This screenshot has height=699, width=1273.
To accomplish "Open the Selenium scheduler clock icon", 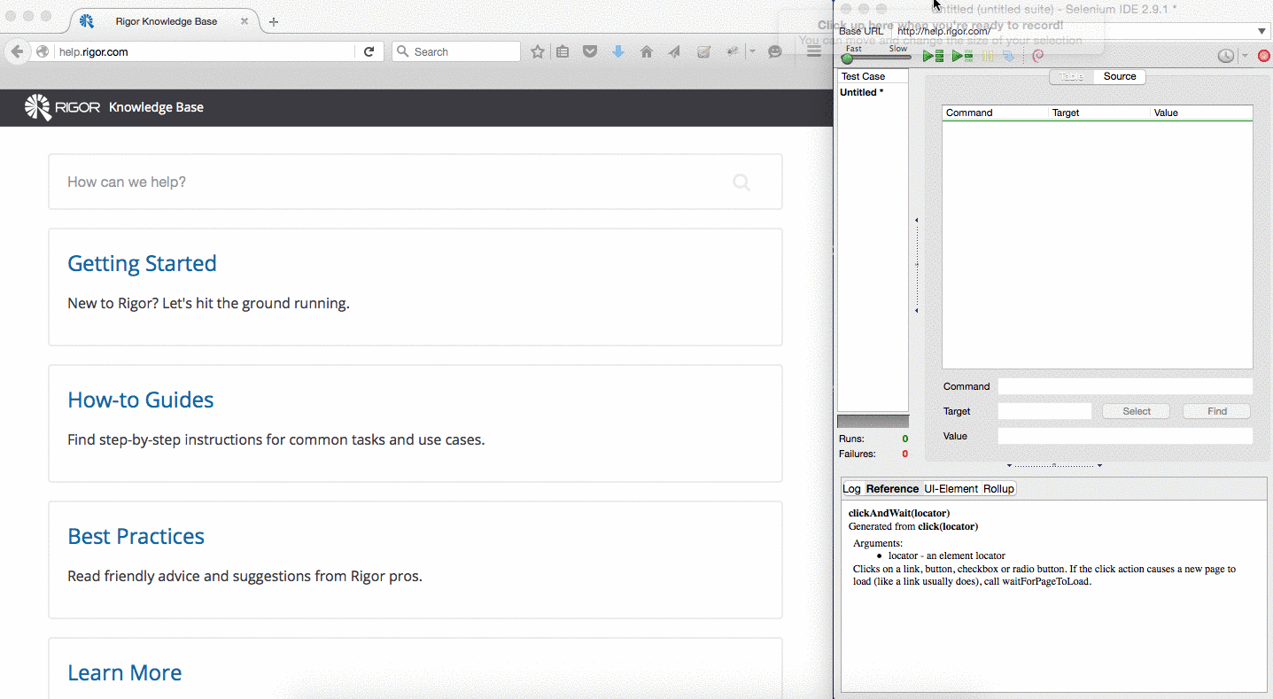I will tap(1225, 56).
